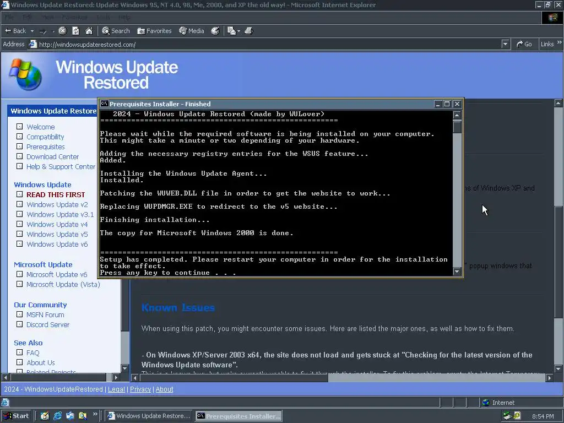Open the Tools menu
The width and height of the screenshot is (564, 423).
[103, 17]
